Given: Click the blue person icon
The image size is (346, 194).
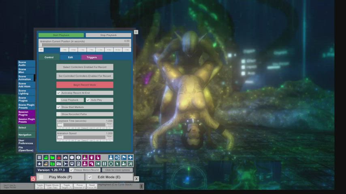Looking at the screenshot, I should click(111, 158).
